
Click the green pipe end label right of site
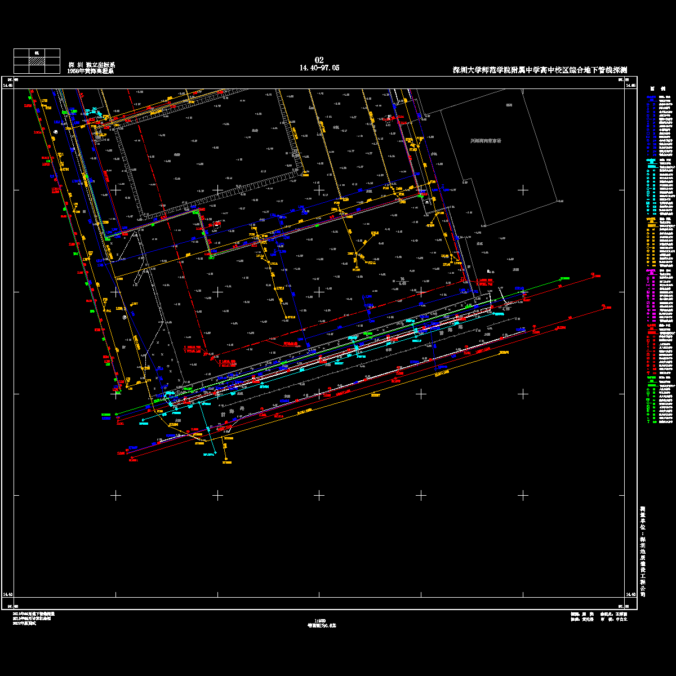564,278
